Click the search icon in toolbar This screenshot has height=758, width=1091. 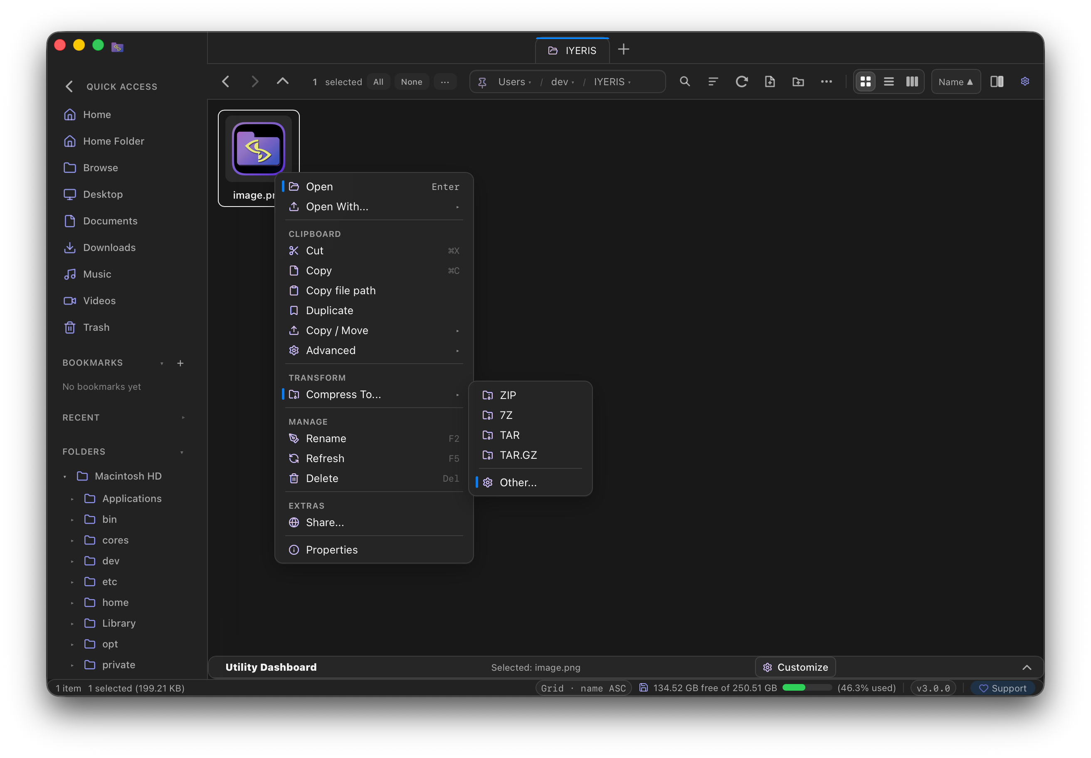(x=684, y=82)
